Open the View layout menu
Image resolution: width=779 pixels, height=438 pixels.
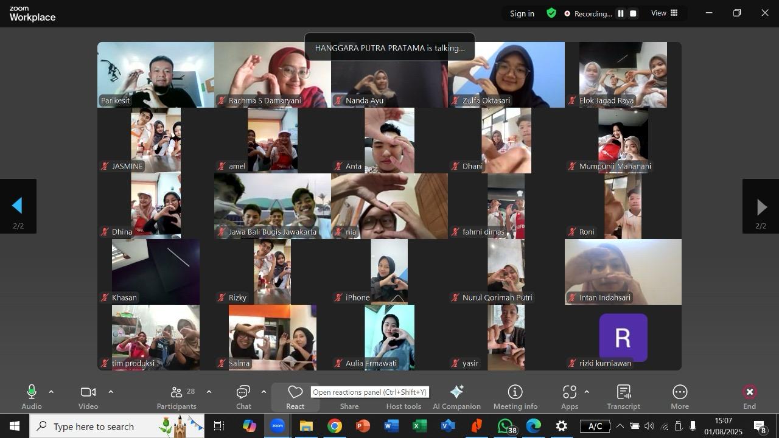tap(665, 13)
